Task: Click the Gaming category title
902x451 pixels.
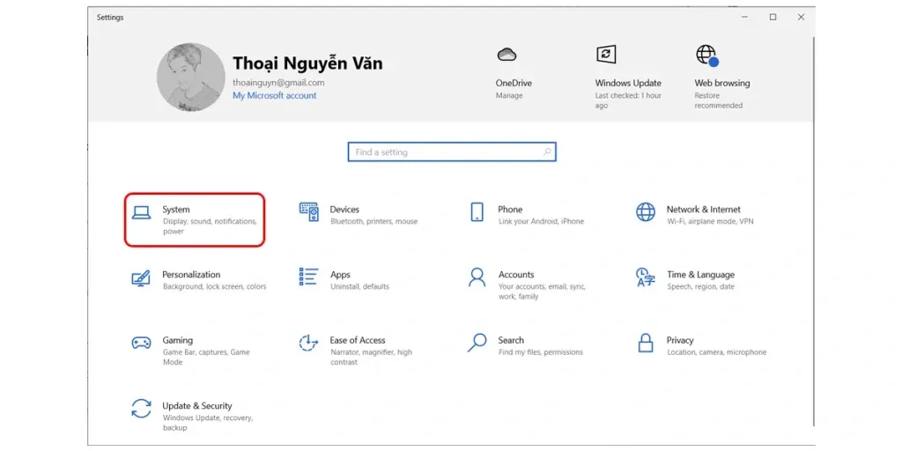Action: click(x=177, y=340)
